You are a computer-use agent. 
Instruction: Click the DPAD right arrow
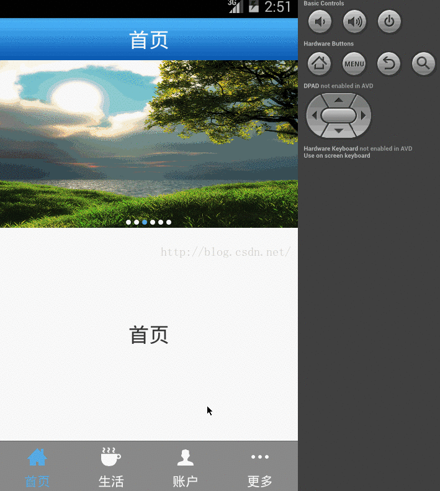363,115
